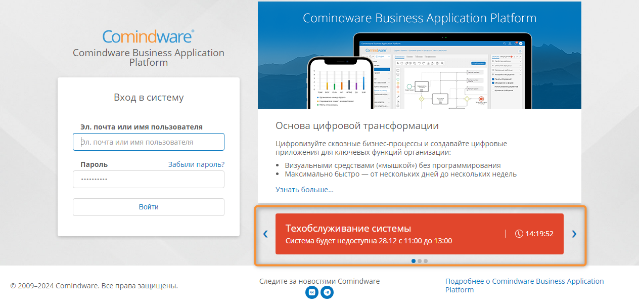This screenshot has height=306, width=639.
Task: Open the VK social network icon
Action: pos(312,292)
